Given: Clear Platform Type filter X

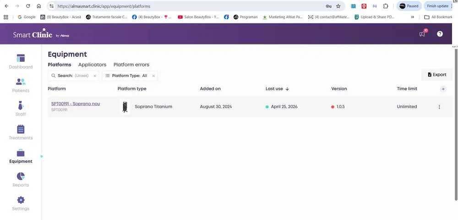Looking at the screenshot, I should [153, 76].
